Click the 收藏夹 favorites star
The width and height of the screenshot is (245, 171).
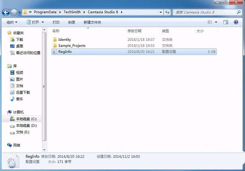coord(9,33)
